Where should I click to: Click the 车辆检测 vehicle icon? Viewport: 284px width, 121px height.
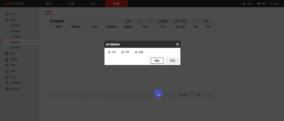click(x=7, y=83)
